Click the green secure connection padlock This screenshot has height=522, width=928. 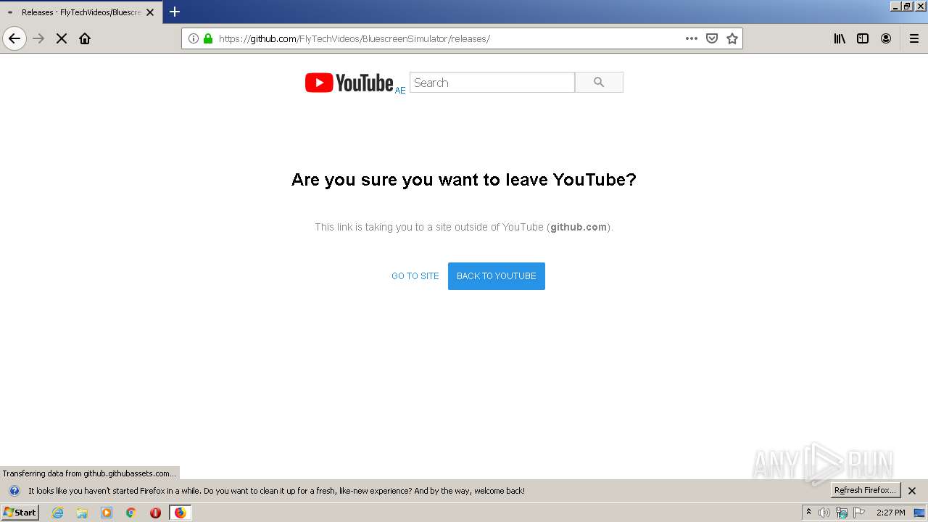point(208,38)
